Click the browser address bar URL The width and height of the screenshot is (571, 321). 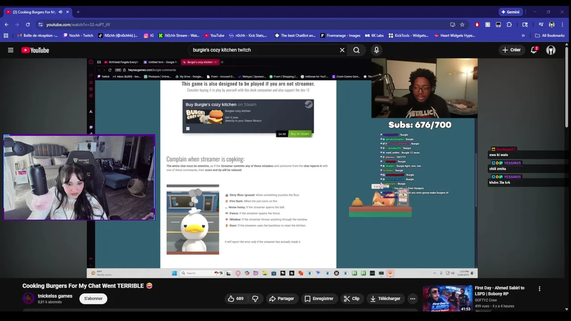click(78, 25)
